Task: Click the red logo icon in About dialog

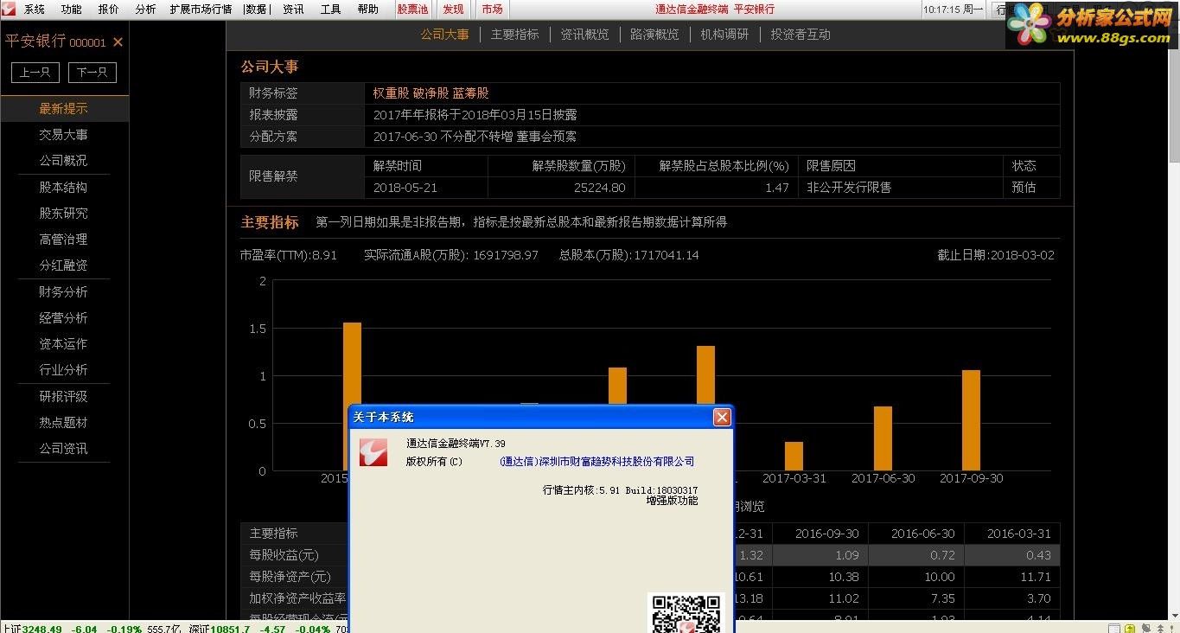Action: 373,451
